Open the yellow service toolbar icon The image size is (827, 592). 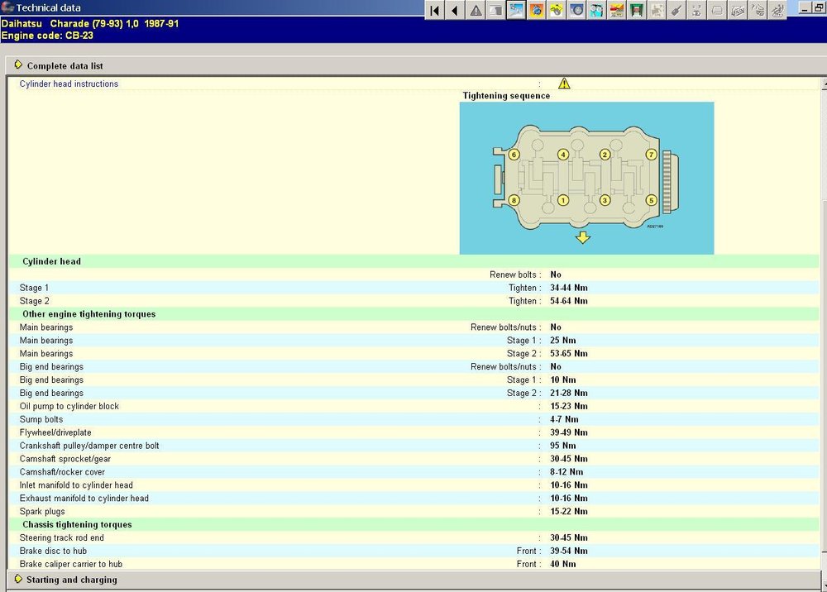coord(557,10)
